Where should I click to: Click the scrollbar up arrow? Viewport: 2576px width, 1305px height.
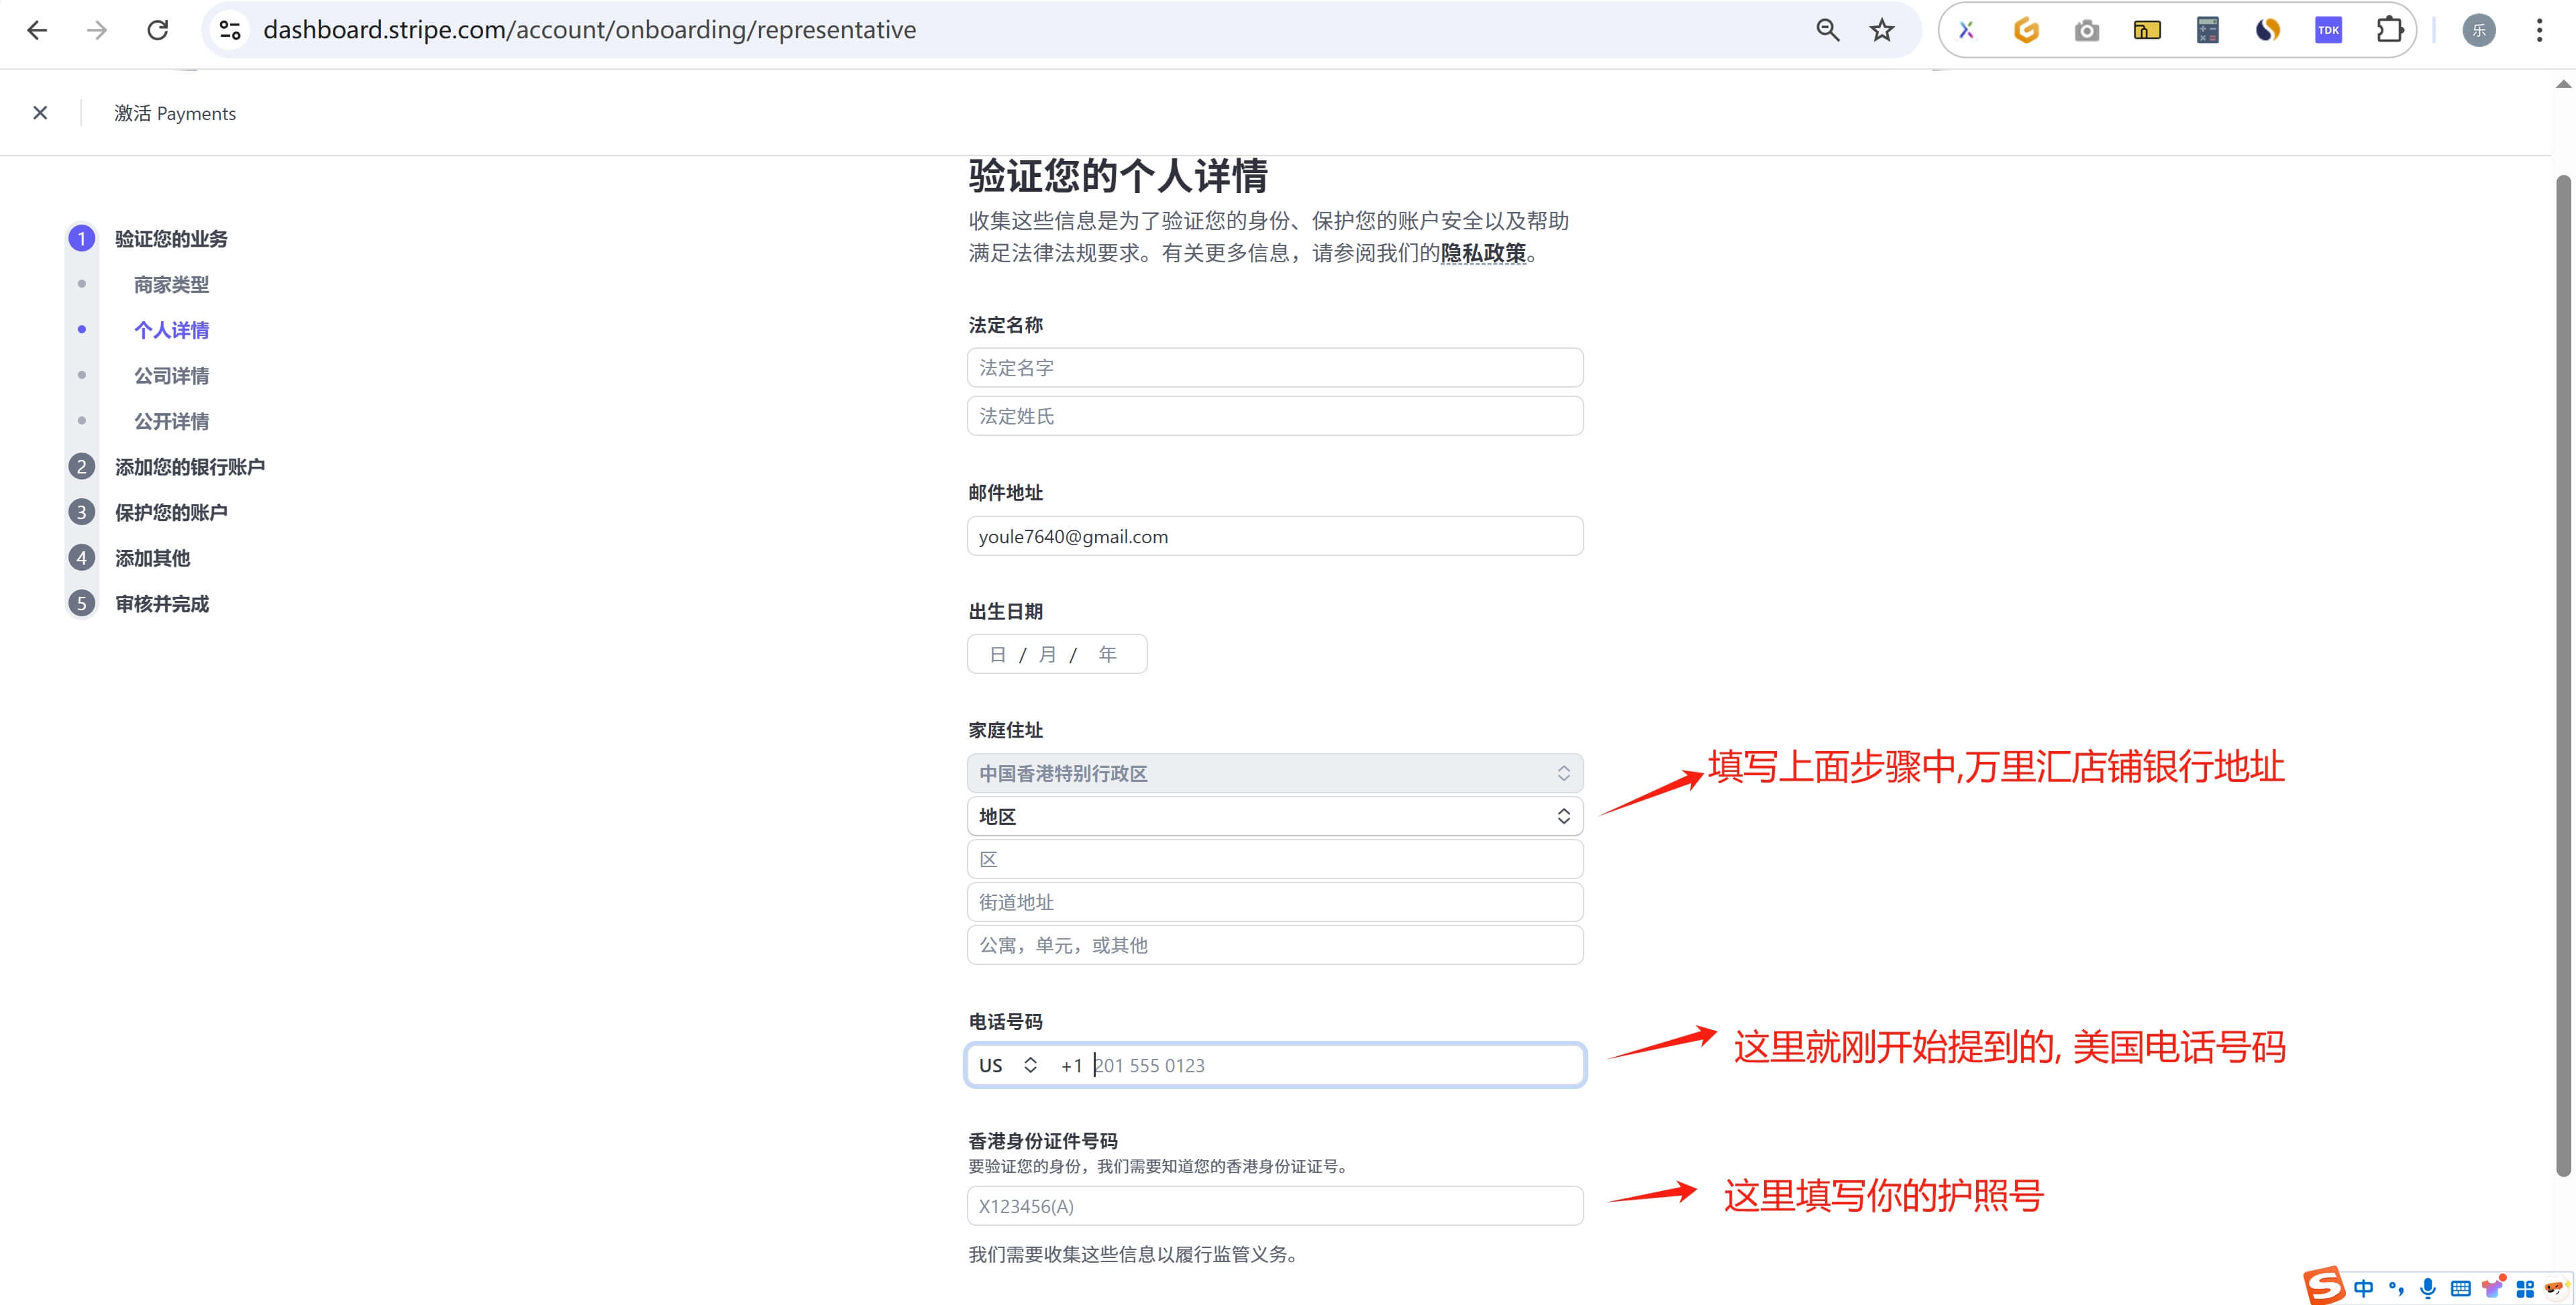click(x=2563, y=84)
